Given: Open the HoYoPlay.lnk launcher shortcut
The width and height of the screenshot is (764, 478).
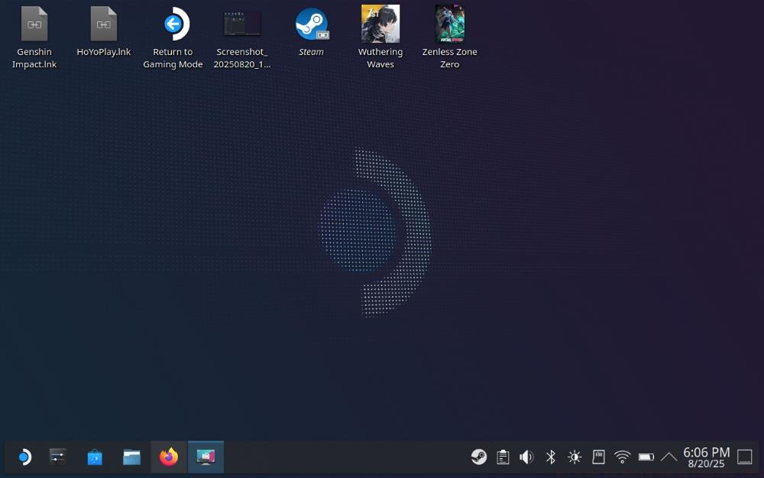Looking at the screenshot, I should coord(103,25).
